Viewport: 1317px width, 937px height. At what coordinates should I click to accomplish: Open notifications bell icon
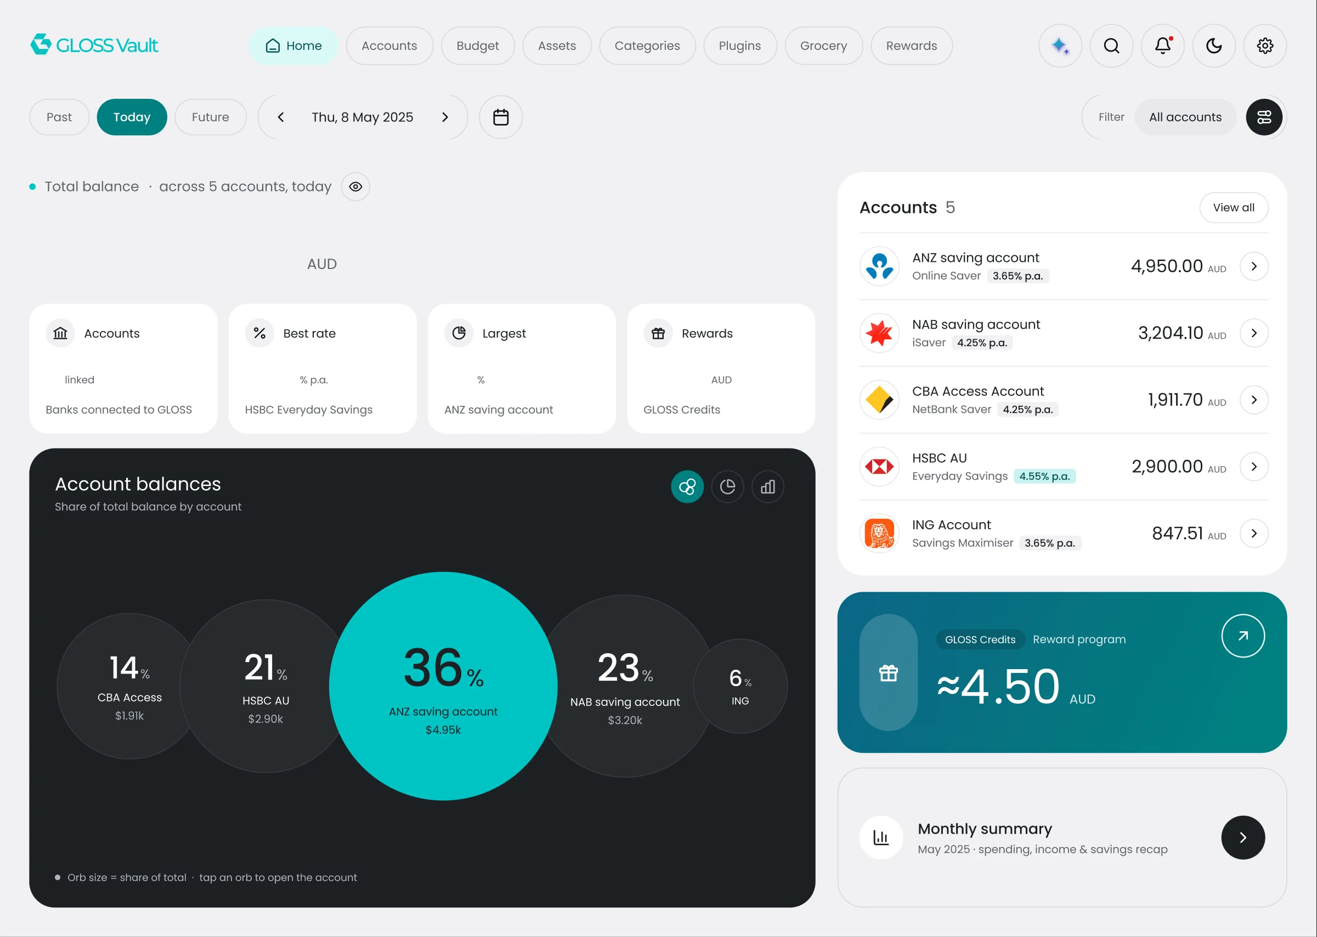[1162, 46]
